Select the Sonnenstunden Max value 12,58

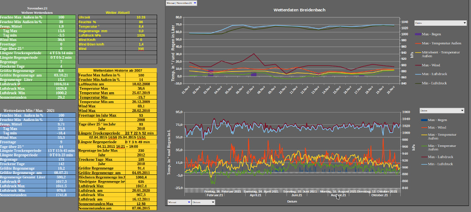141,204
